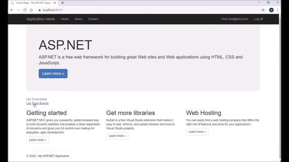
Task: Click Learn more under Web Hosting
Action: [x=197, y=132]
